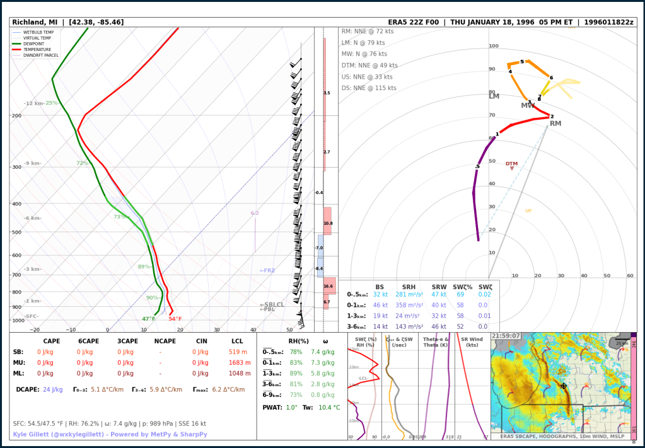
Task: Click the RM storm motion marker
Action: [x=555, y=123]
